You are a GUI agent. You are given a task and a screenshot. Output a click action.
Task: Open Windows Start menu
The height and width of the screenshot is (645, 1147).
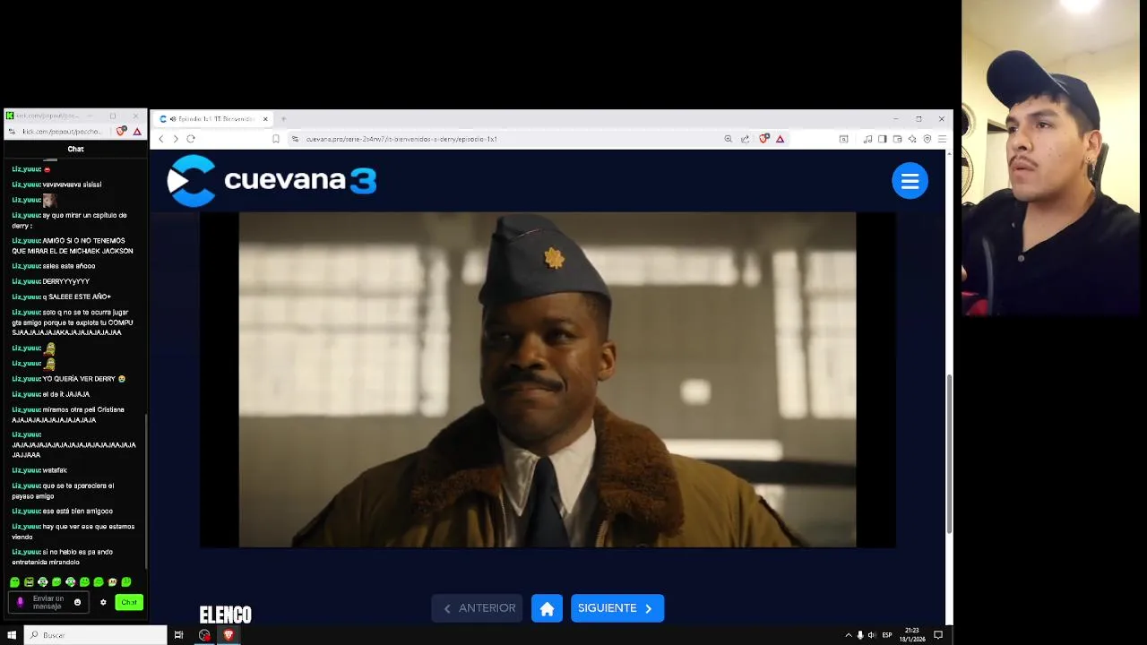[12, 635]
